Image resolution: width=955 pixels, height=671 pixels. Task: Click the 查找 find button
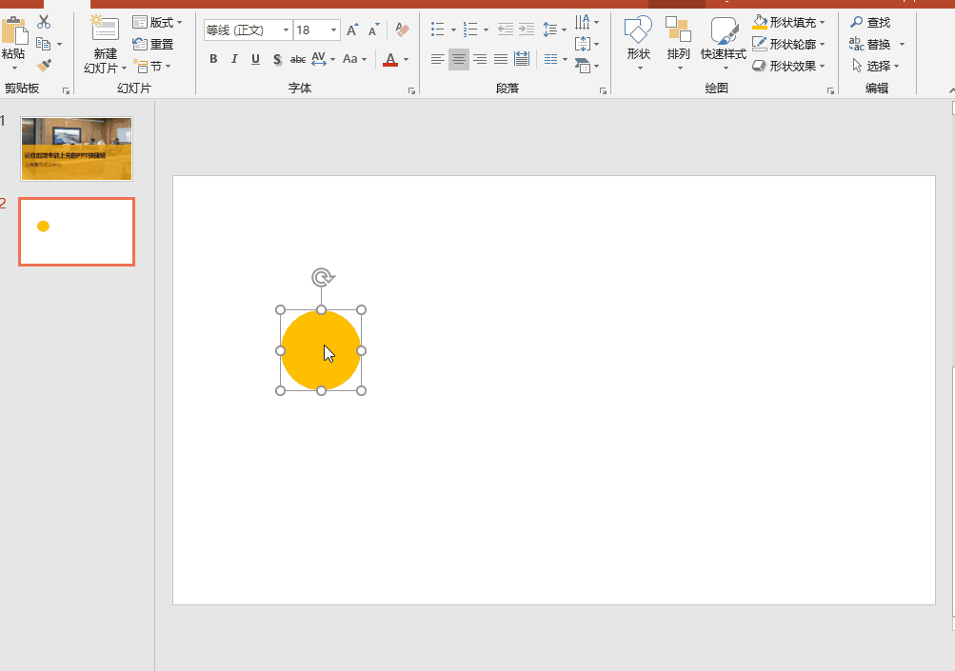click(870, 22)
